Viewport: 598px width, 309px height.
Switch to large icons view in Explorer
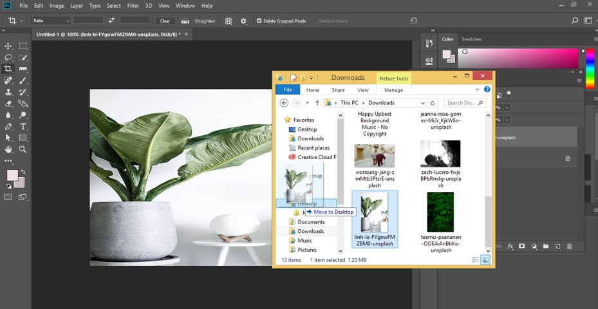click(x=486, y=259)
